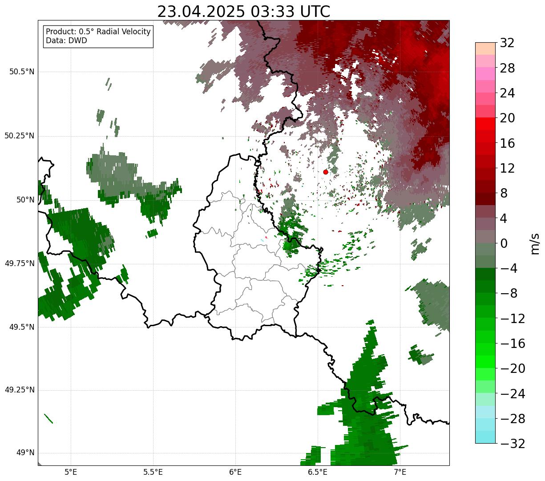Click the cyan color band at colorbar bottom
The width and height of the screenshot is (545, 481).
pos(485,437)
